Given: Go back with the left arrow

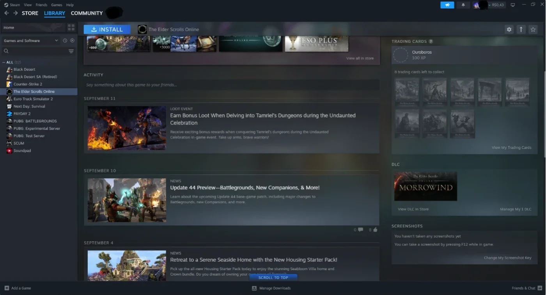Looking at the screenshot, I should point(6,13).
